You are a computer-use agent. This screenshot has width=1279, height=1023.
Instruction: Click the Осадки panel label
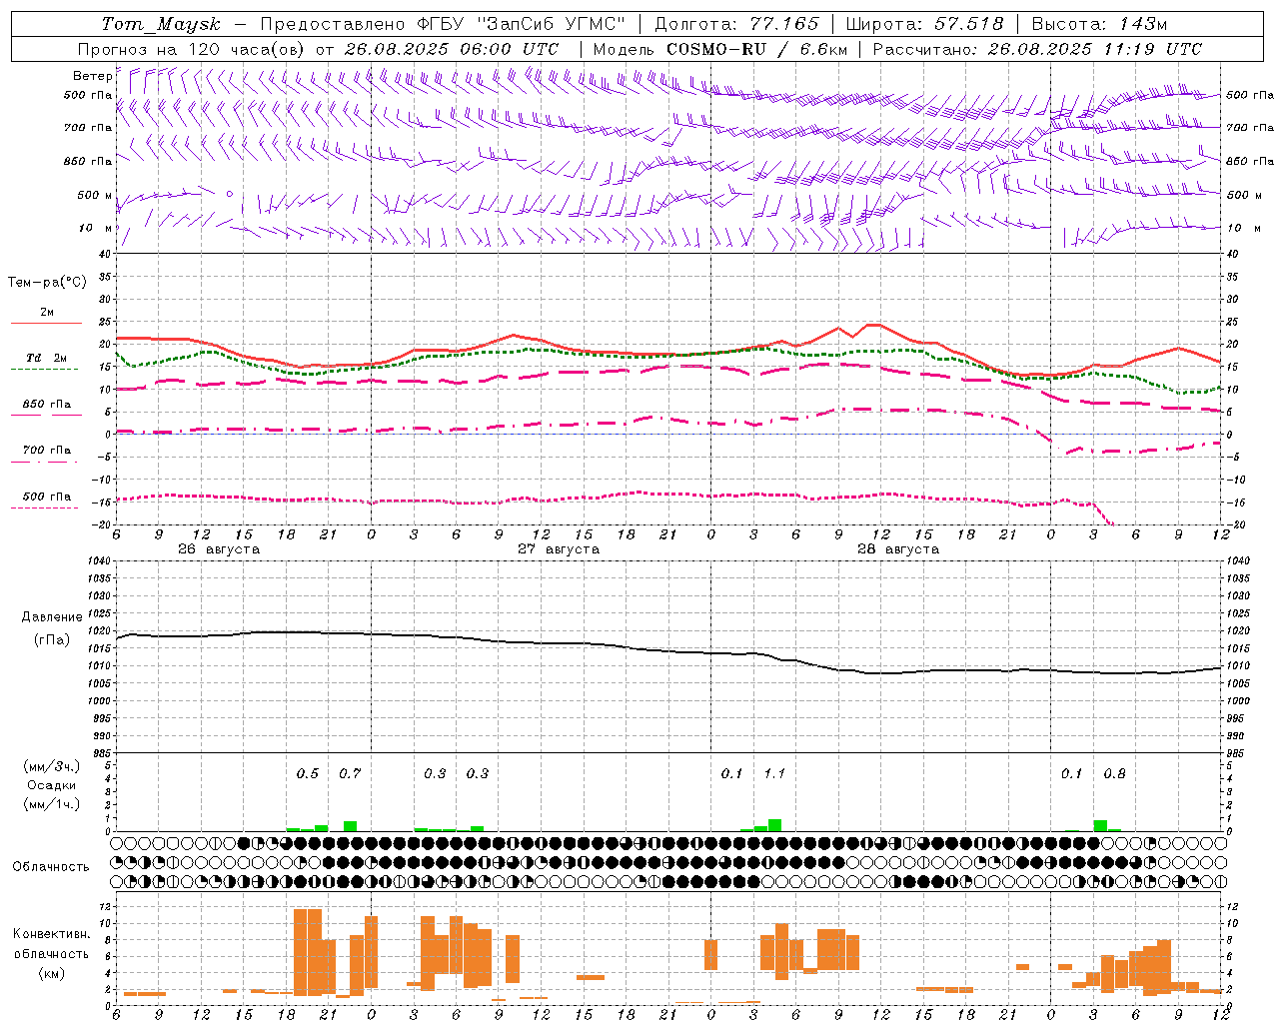tap(52, 785)
